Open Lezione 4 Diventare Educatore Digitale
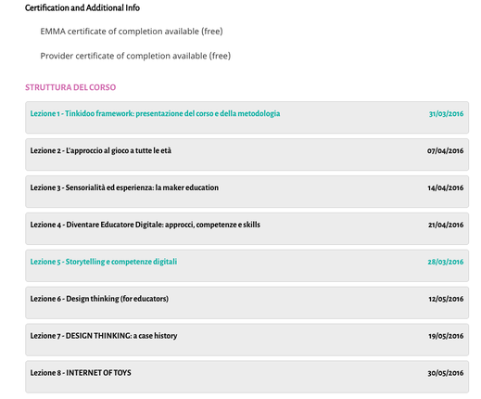Screen dimensions: 481x399 click(247, 228)
